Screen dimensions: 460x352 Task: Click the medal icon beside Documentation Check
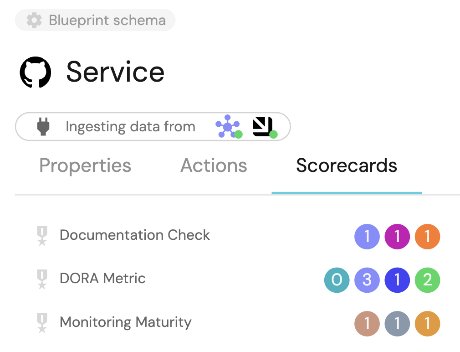42,236
